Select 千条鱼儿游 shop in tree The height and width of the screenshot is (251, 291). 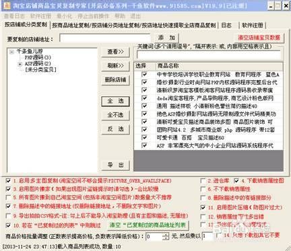pyautogui.click(x=30, y=51)
